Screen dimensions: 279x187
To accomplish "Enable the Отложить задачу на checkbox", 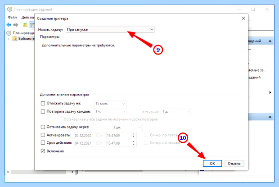I will point(43,103).
